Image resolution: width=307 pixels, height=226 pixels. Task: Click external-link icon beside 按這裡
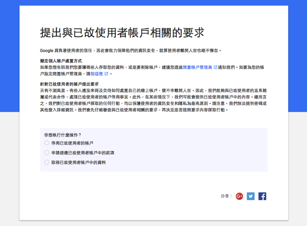[106, 74]
